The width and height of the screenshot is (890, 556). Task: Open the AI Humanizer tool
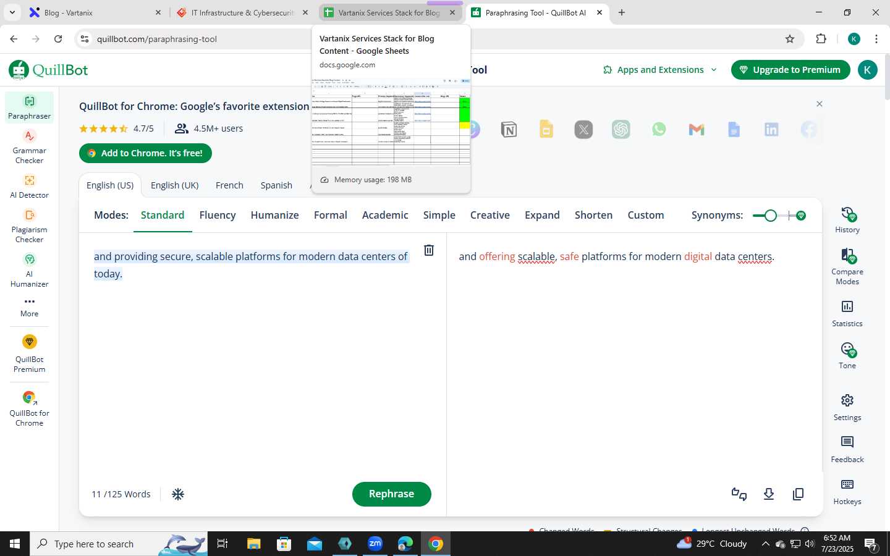(x=29, y=271)
